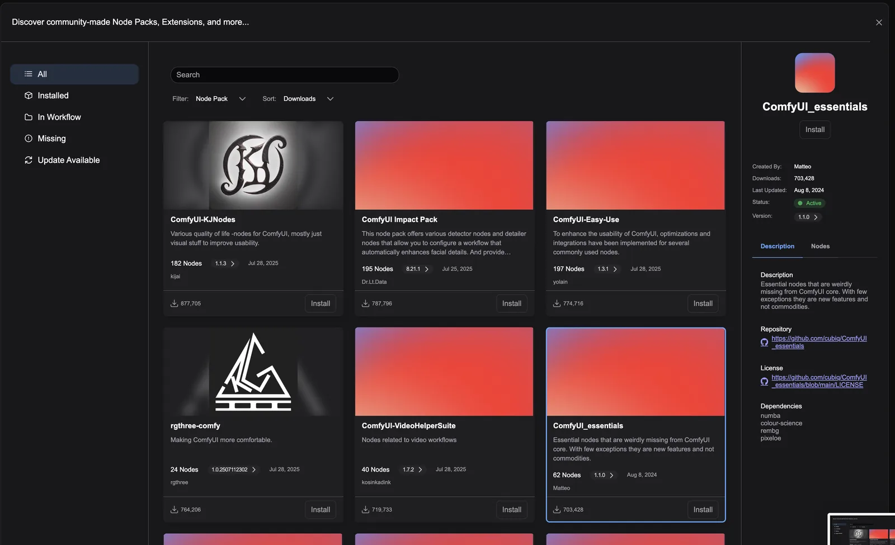Screen dimensions: 895x545
Task: Click the GitHub icon beside Repository link
Action: click(764, 342)
